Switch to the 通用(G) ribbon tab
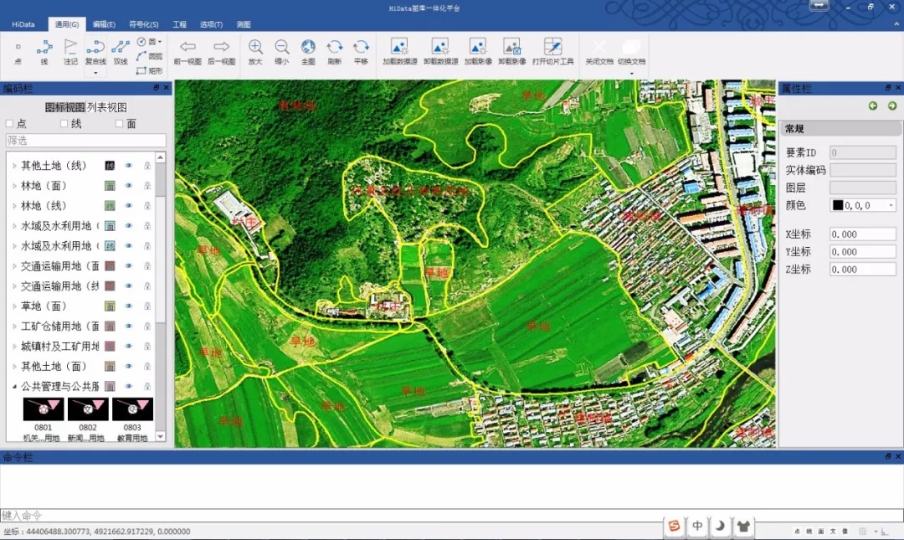Screen dimensions: 904x540 click(x=67, y=24)
